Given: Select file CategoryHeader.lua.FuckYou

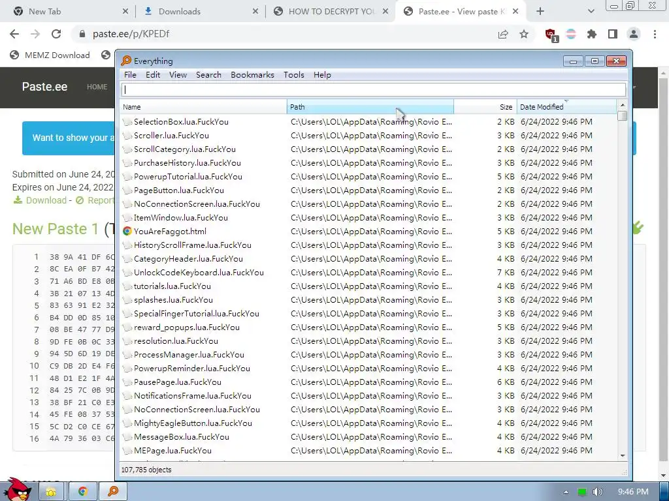Looking at the screenshot, I should pyautogui.click(x=188, y=258).
